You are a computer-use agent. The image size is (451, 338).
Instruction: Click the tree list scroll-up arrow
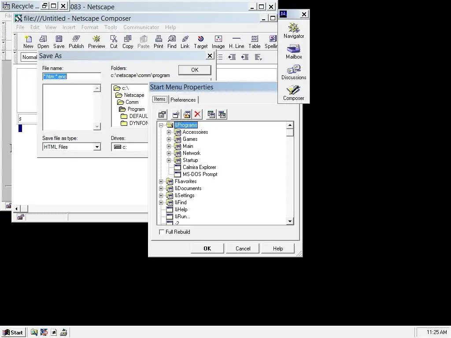pos(290,125)
